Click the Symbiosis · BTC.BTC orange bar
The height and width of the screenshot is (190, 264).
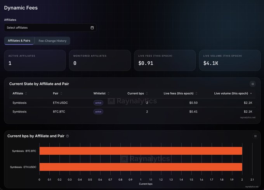pyautogui.click(x=141, y=151)
